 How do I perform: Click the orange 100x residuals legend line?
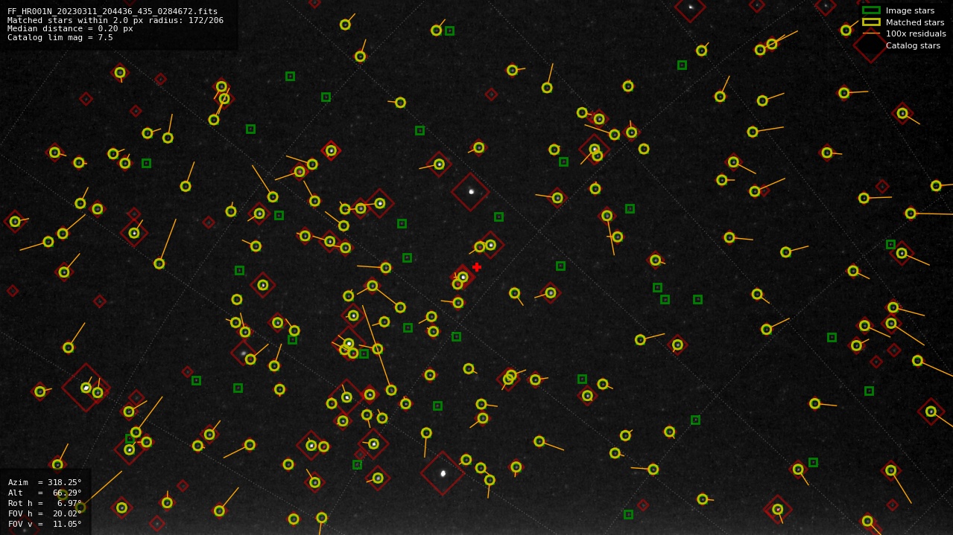871,33
